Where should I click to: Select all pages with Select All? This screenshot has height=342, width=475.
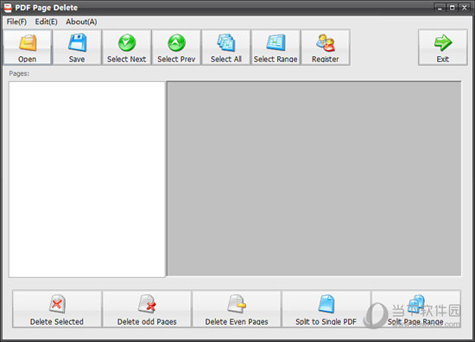tap(226, 47)
